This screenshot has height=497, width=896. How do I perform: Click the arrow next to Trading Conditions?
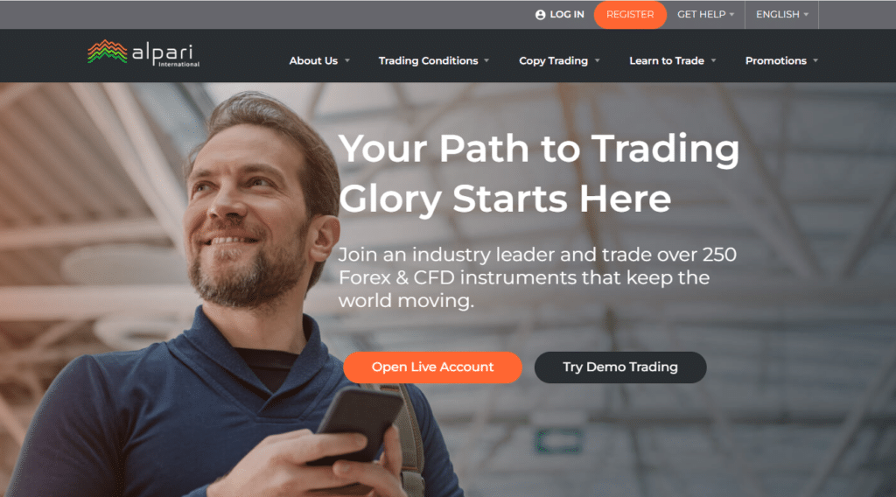tap(486, 60)
